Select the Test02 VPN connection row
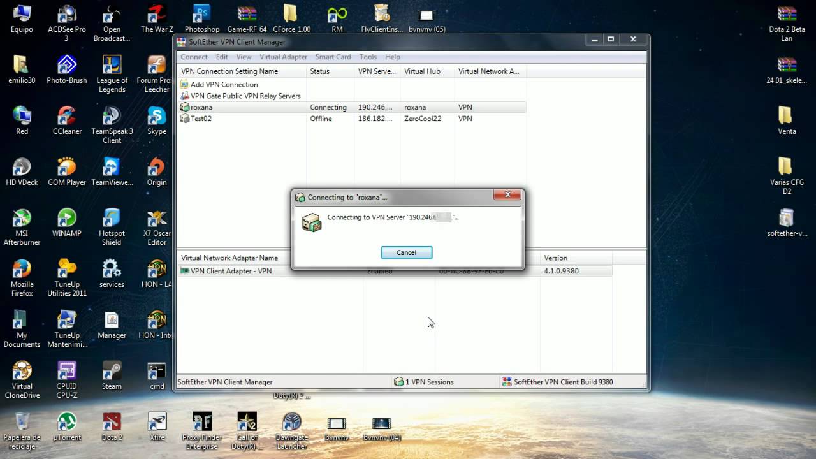816x459 pixels. 352,119
